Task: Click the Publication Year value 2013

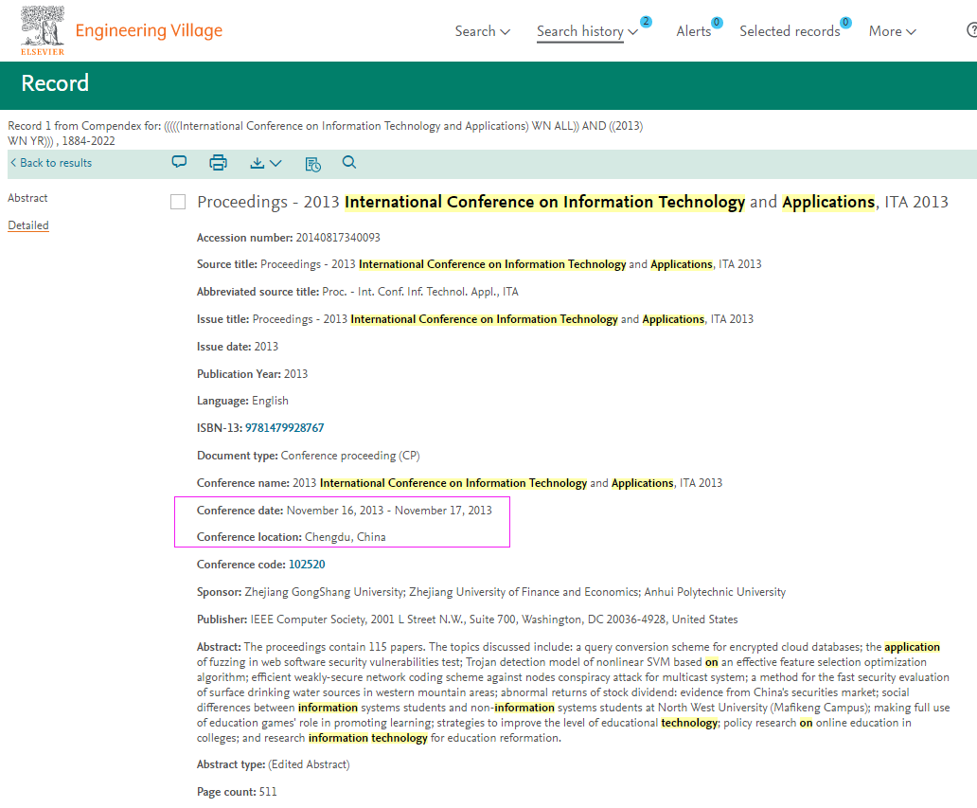Action: click(x=296, y=374)
